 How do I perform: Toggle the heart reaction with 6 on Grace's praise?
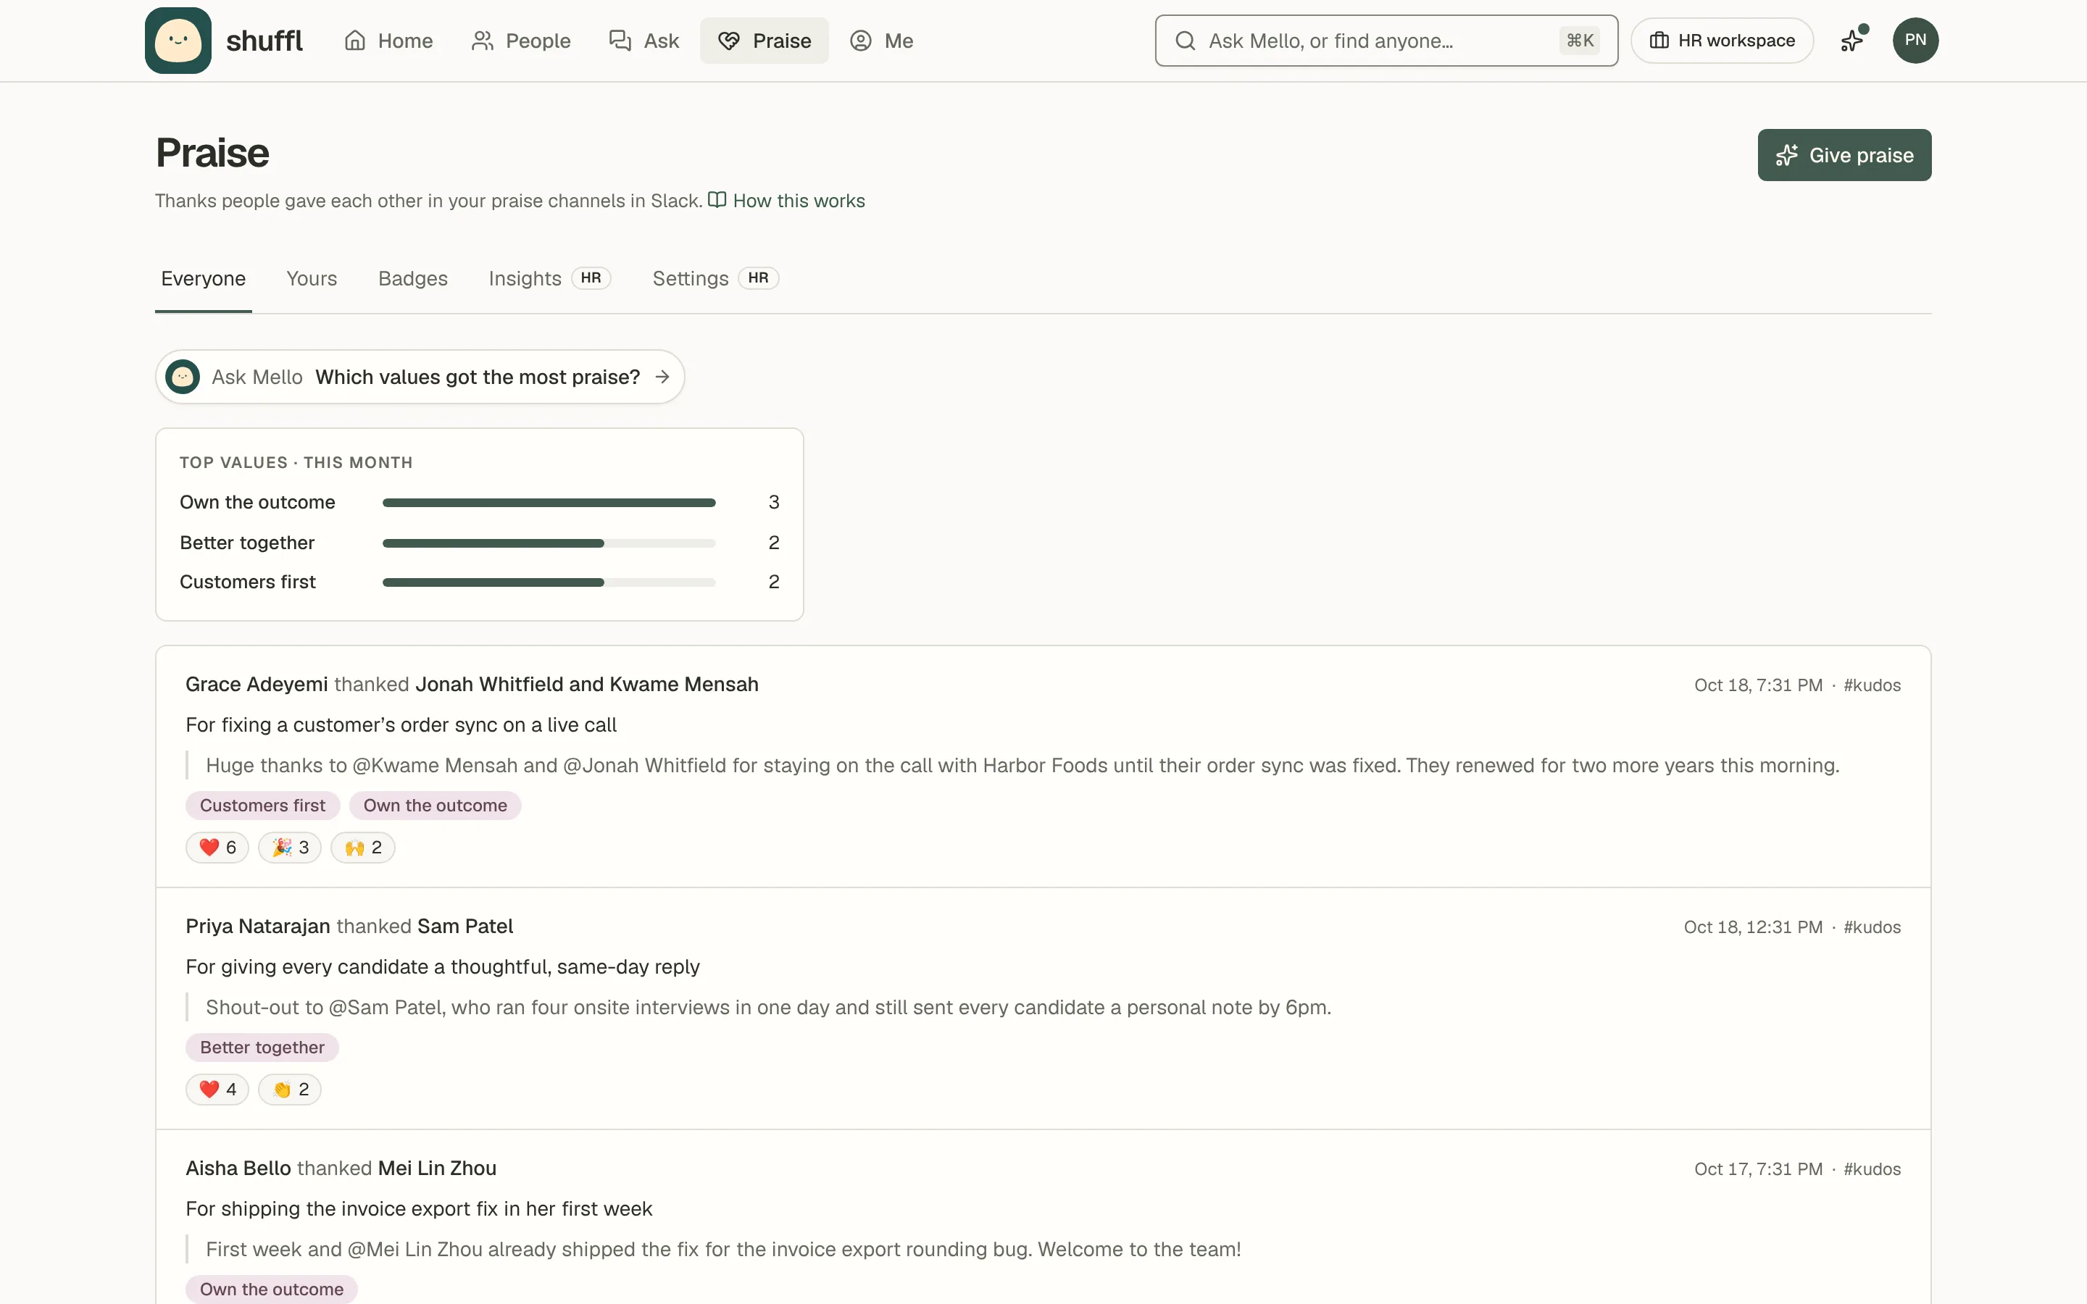pyautogui.click(x=217, y=848)
